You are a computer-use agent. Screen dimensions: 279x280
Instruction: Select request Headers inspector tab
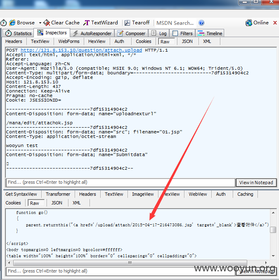(14, 41)
